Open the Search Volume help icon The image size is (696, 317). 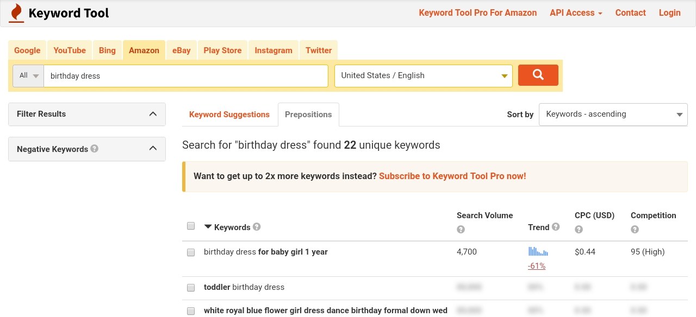click(461, 230)
